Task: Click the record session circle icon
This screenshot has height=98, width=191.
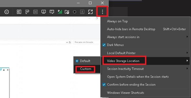Action: pos(75,12)
